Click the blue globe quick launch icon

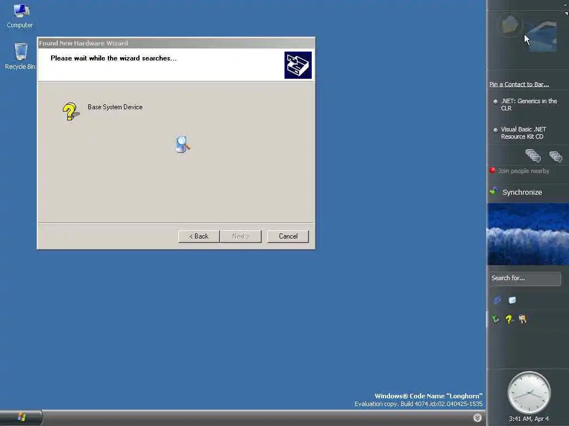497,300
